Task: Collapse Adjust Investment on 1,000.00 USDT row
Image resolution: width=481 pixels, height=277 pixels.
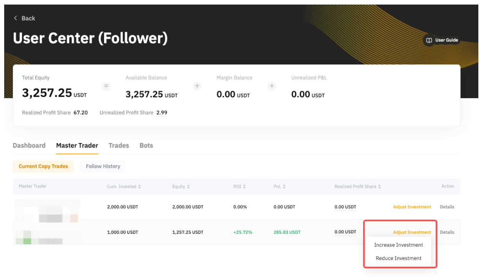Action: pos(412,232)
